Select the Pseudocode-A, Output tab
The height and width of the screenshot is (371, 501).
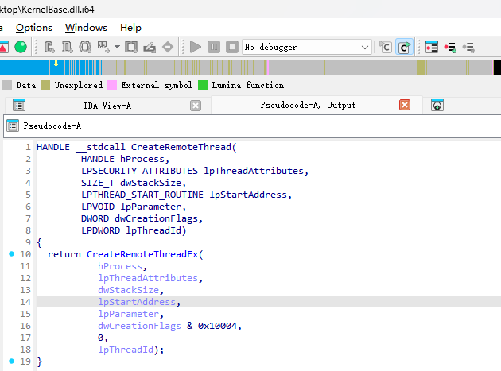308,105
